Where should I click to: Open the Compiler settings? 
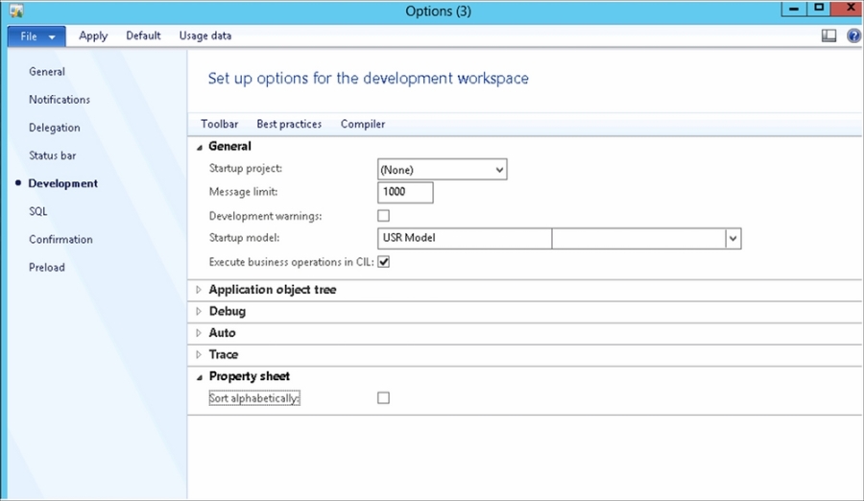click(363, 124)
